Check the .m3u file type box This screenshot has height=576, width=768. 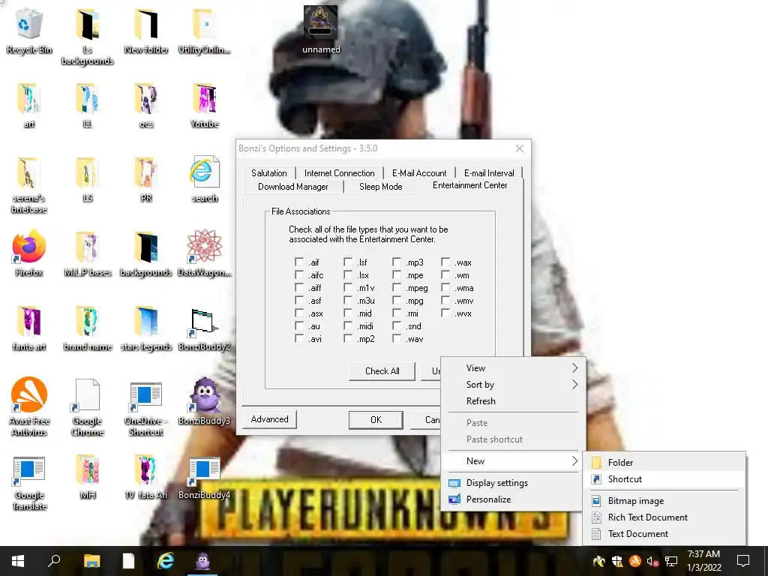coord(348,300)
